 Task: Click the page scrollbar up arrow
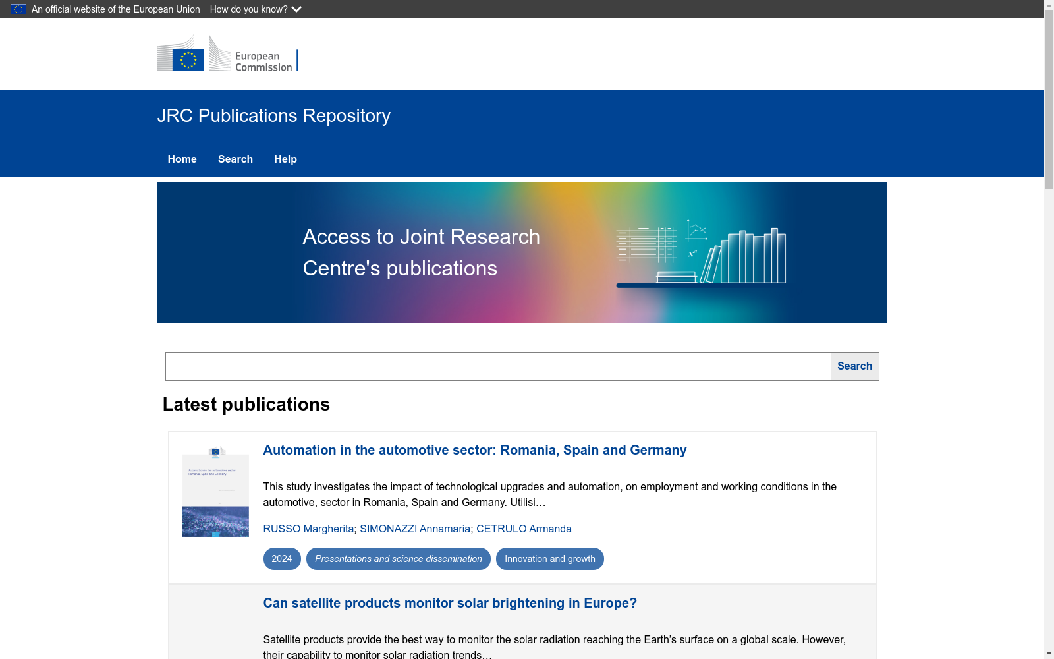coord(1049,5)
